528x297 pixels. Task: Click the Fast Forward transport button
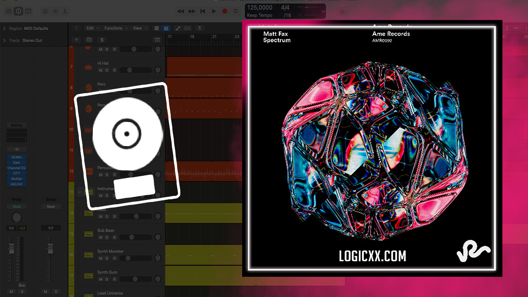pos(191,11)
